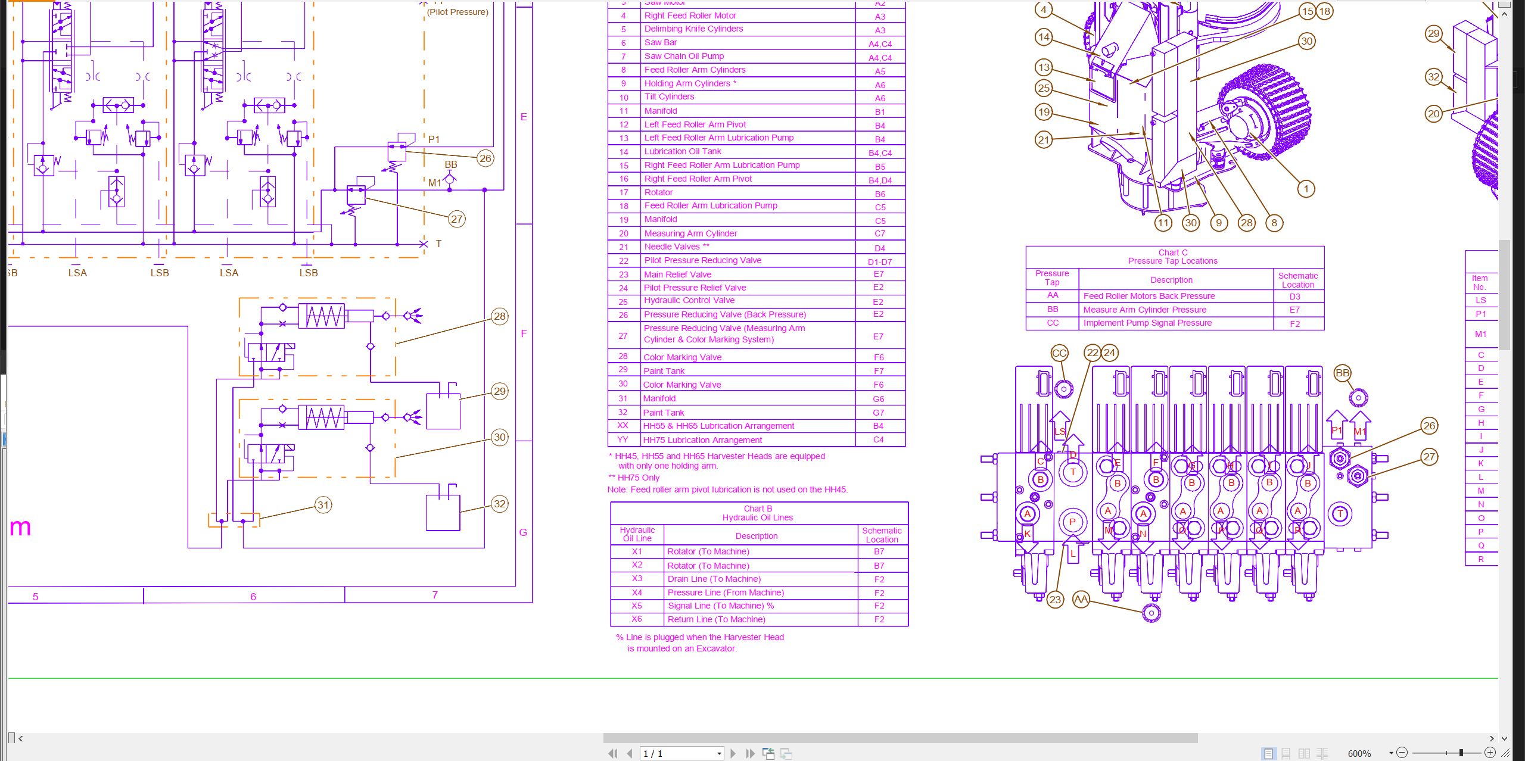Switch to single page layout

pos(1269,753)
